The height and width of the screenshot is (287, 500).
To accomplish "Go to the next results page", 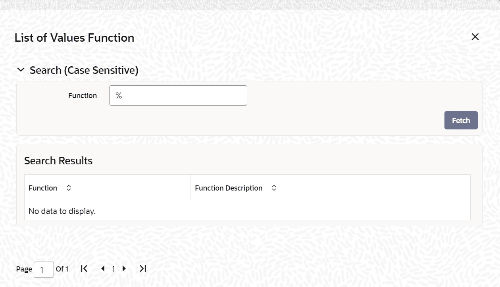I will point(124,269).
